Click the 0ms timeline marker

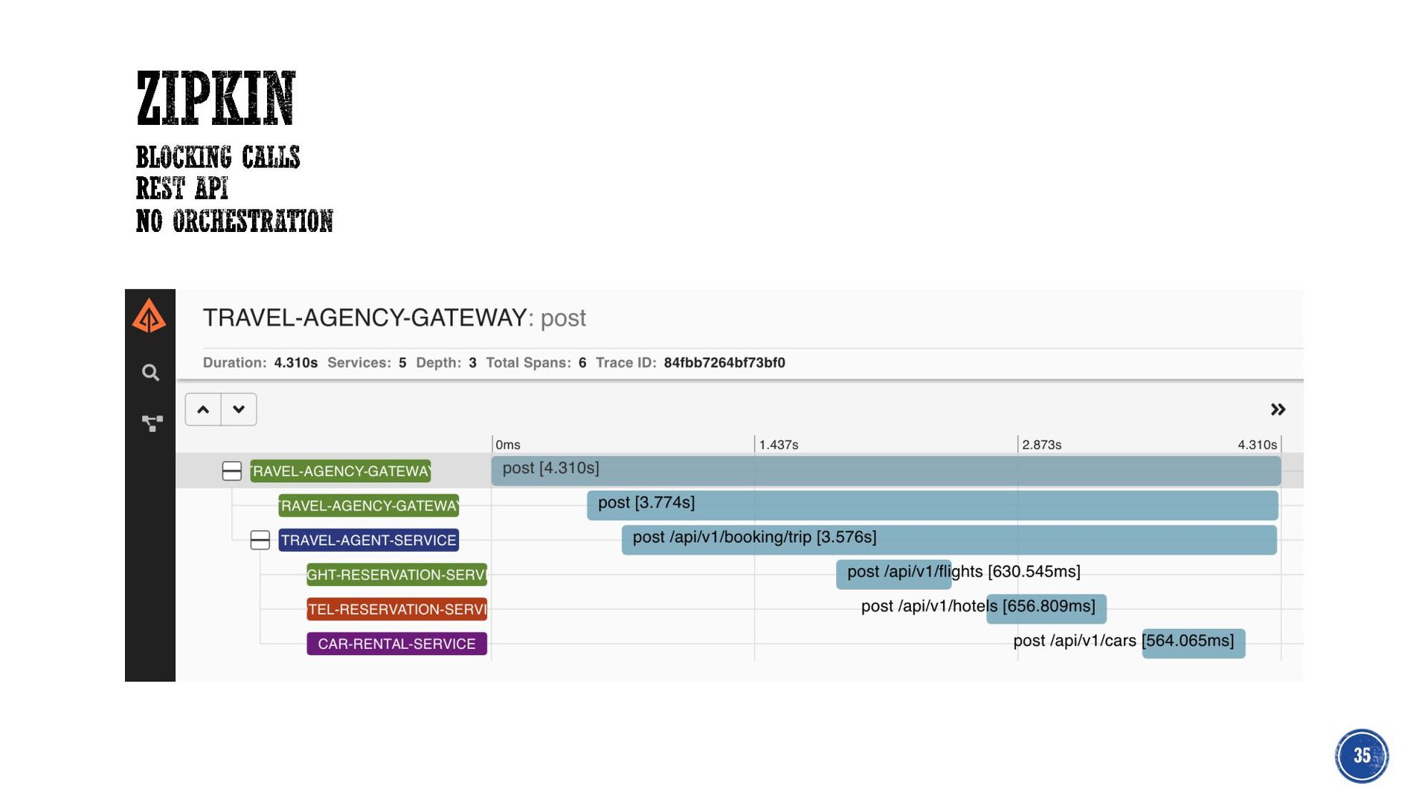point(508,445)
